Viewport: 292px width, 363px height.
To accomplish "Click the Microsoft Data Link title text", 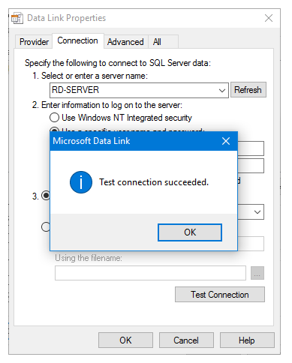I will click(92, 141).
